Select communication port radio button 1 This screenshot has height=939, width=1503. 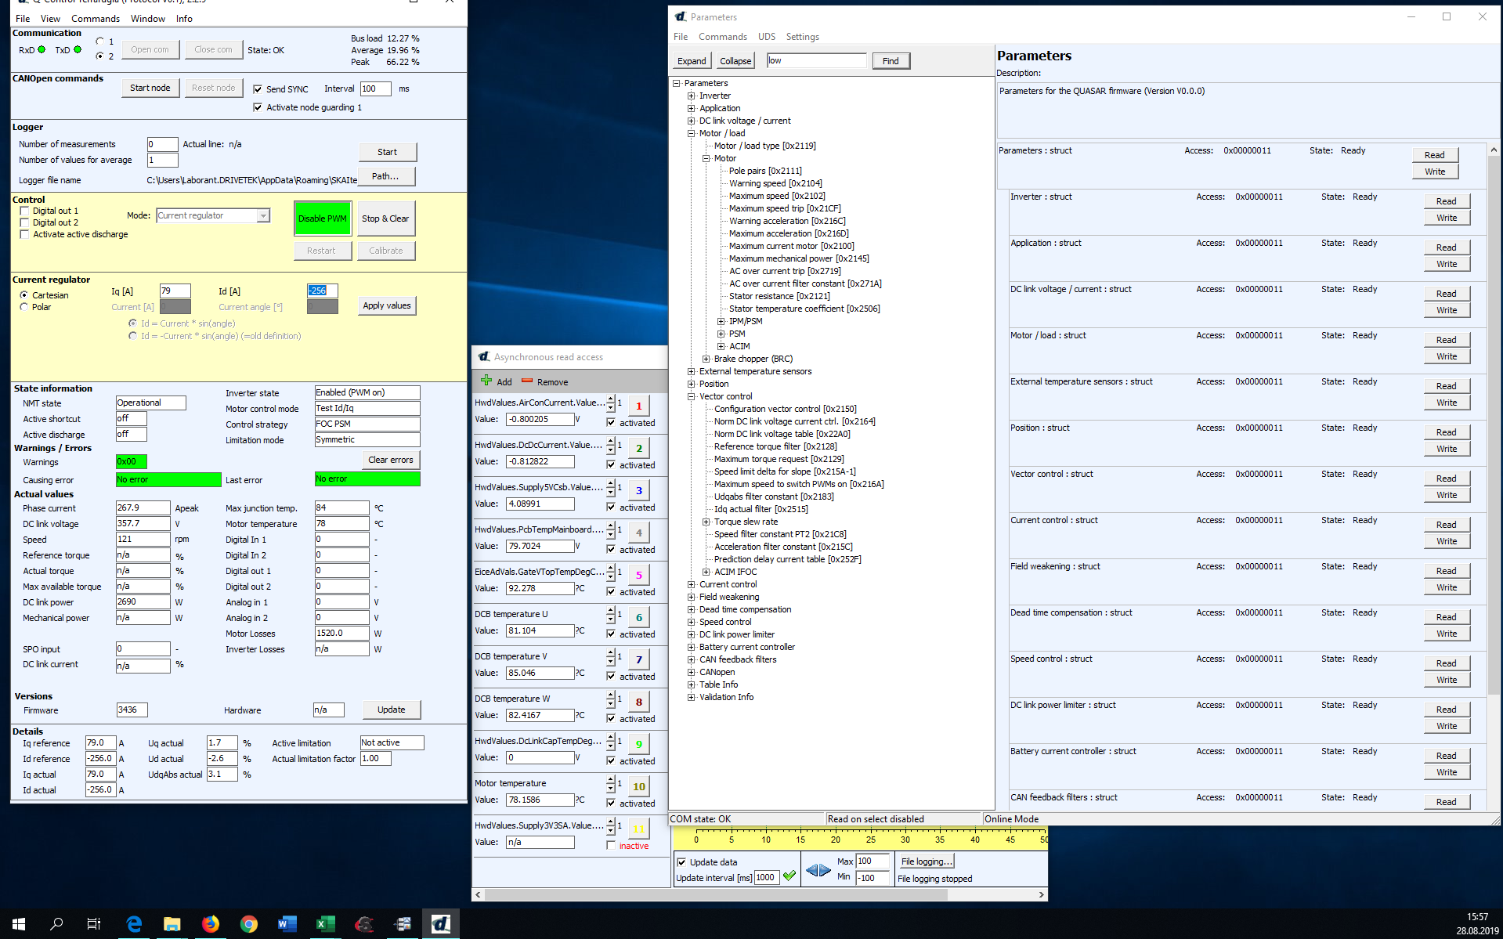(99, 41)
